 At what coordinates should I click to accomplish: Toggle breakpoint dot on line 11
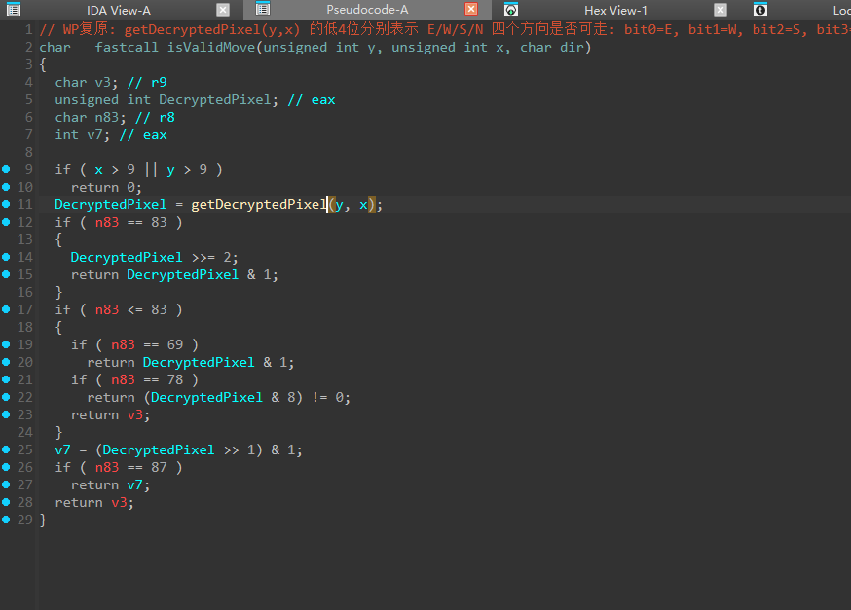click(x=6, y=204)
